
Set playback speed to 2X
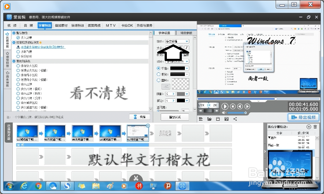(215, 105)
